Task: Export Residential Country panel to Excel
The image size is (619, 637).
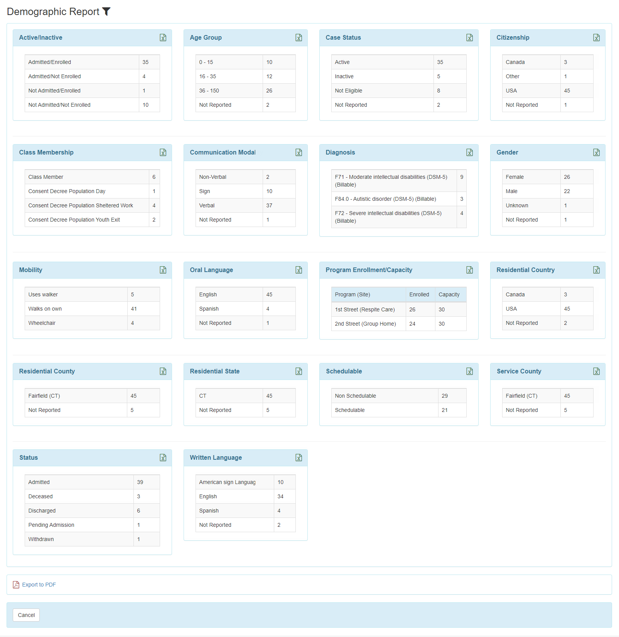Action: coord(597,270)
